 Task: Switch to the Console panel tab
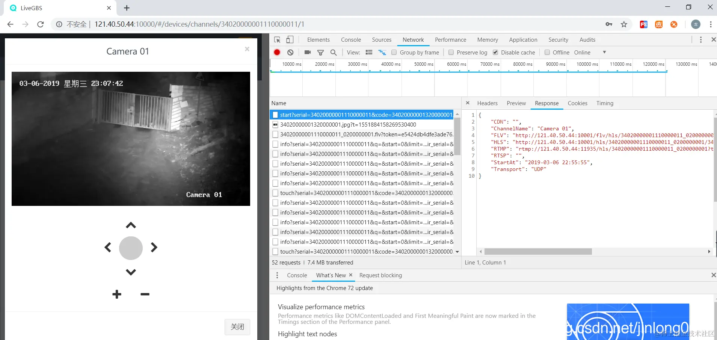click(351, 40)
